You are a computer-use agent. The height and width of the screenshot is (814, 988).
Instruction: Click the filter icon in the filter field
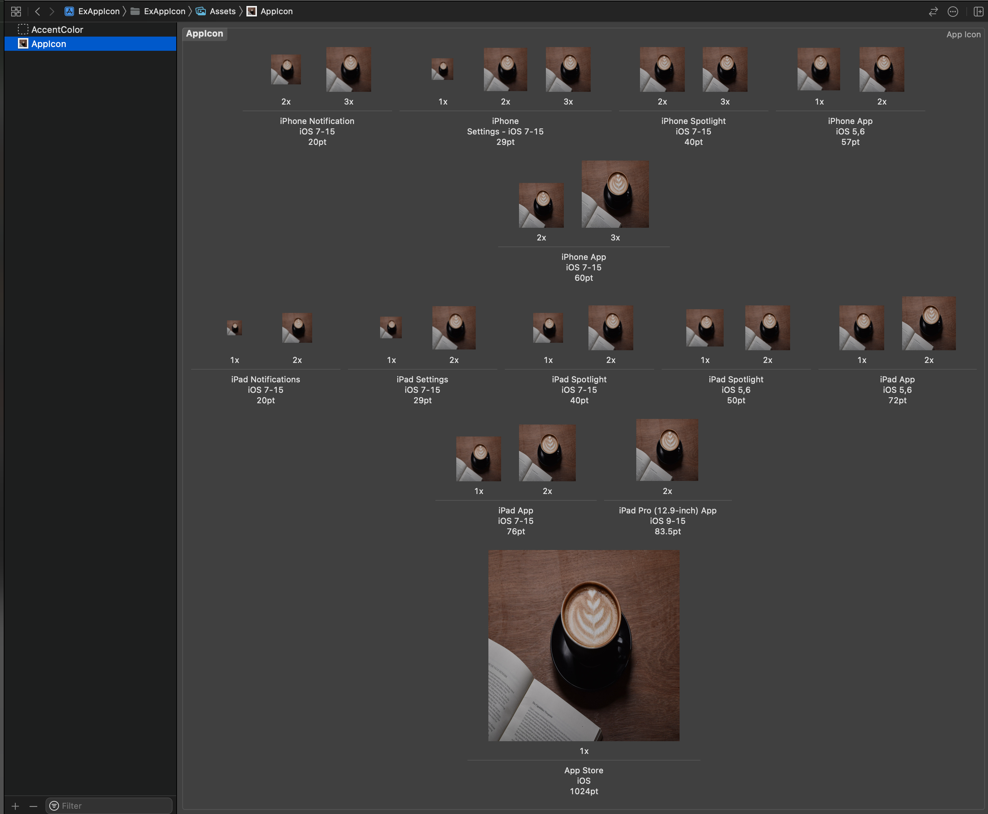pos(55,805)
